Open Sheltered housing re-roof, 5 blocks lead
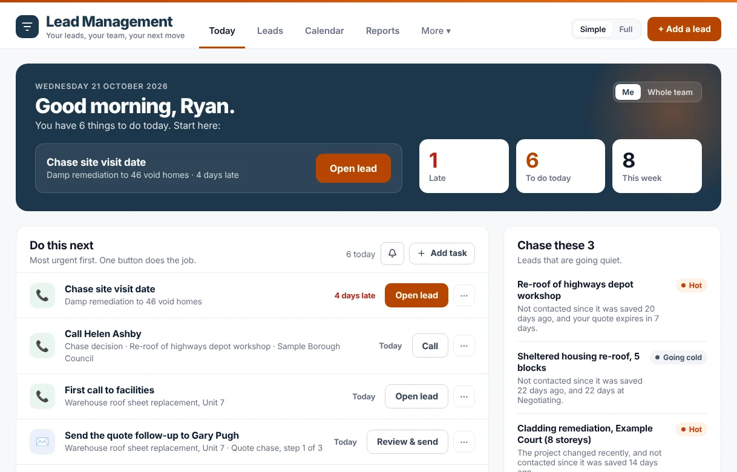 (578, 362)
